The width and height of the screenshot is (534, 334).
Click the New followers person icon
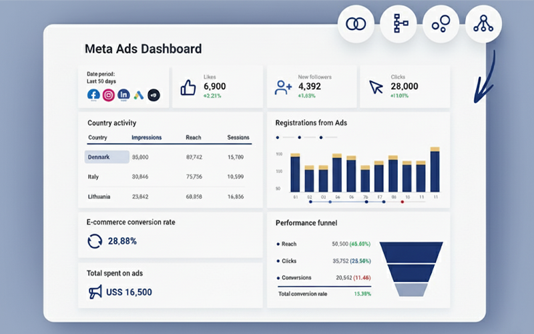point(284,88)
